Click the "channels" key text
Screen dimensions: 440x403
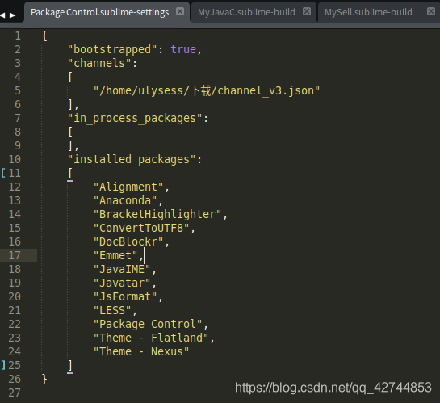(99, 63)
